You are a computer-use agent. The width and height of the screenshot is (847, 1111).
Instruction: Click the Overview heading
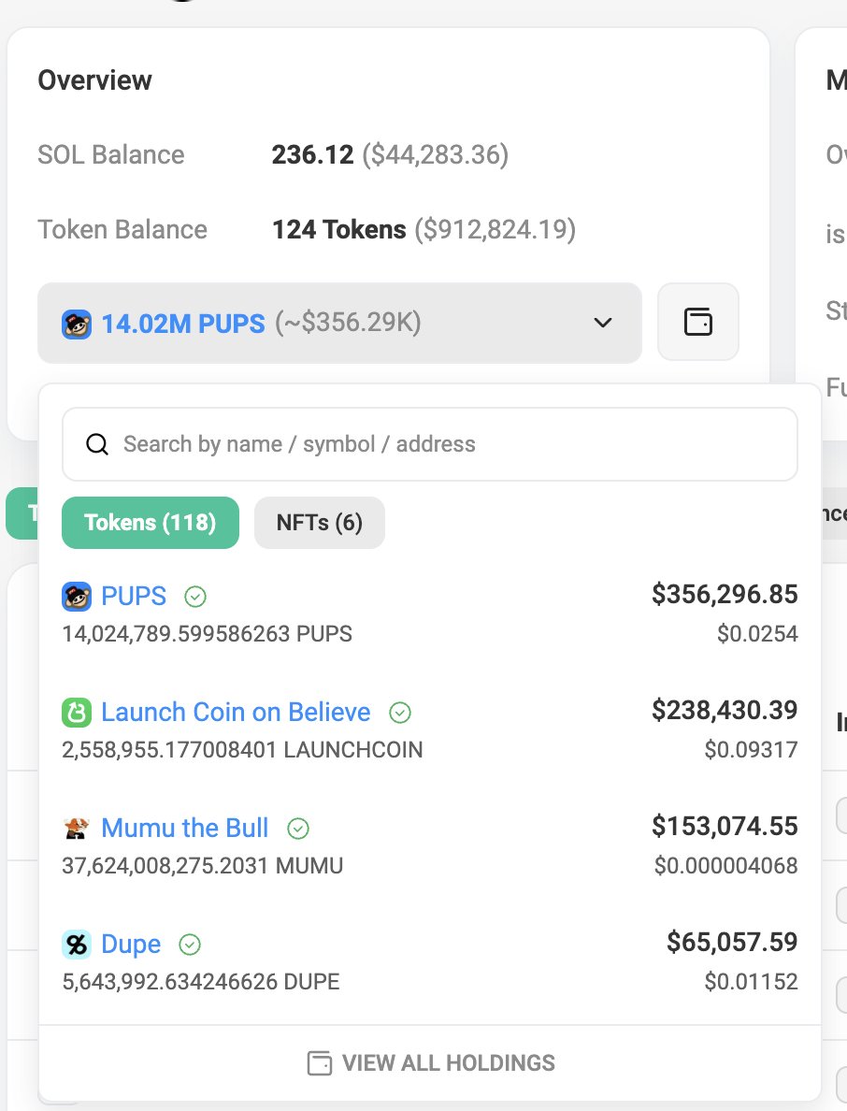click(x=95, y=80)
